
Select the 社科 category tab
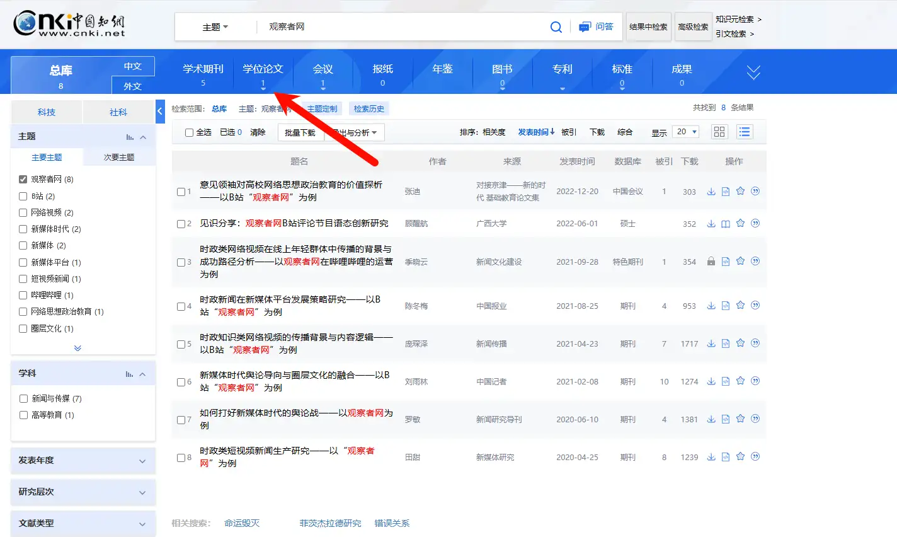tap(118, 112)
